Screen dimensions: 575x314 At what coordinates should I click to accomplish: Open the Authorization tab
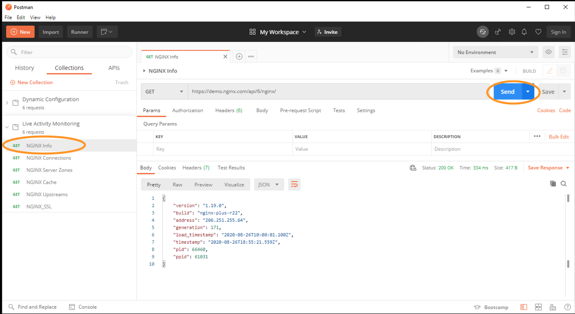(x=188, y=110)
